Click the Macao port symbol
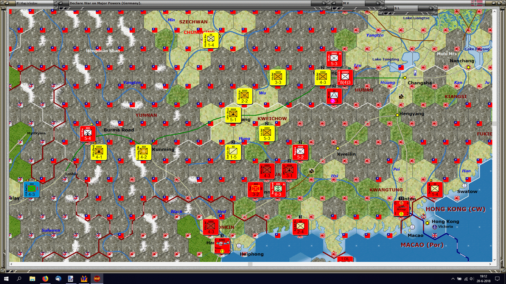The image size is (506, 284). pyautogui.click(x=412, y=227)
